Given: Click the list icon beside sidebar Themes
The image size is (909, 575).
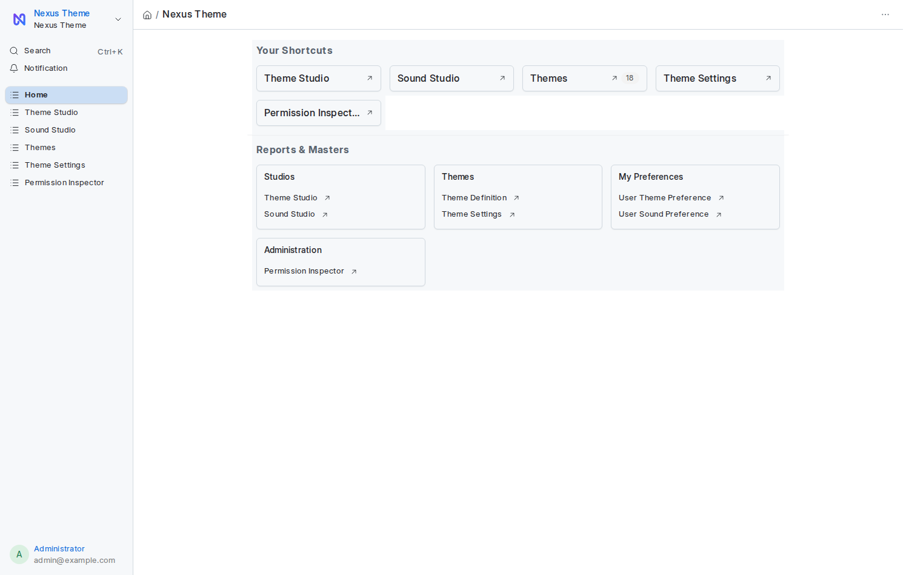Looking at the screenshot, I should (15, 148).
